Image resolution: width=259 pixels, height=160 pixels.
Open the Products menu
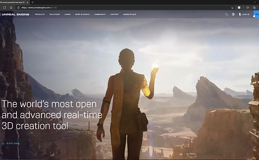(x=40, y=15)
